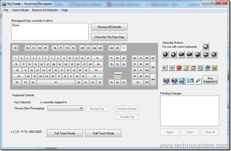Screen dimensions: 231x151
Task: Select tall numpad key number 106
Action: click(153, 67)
